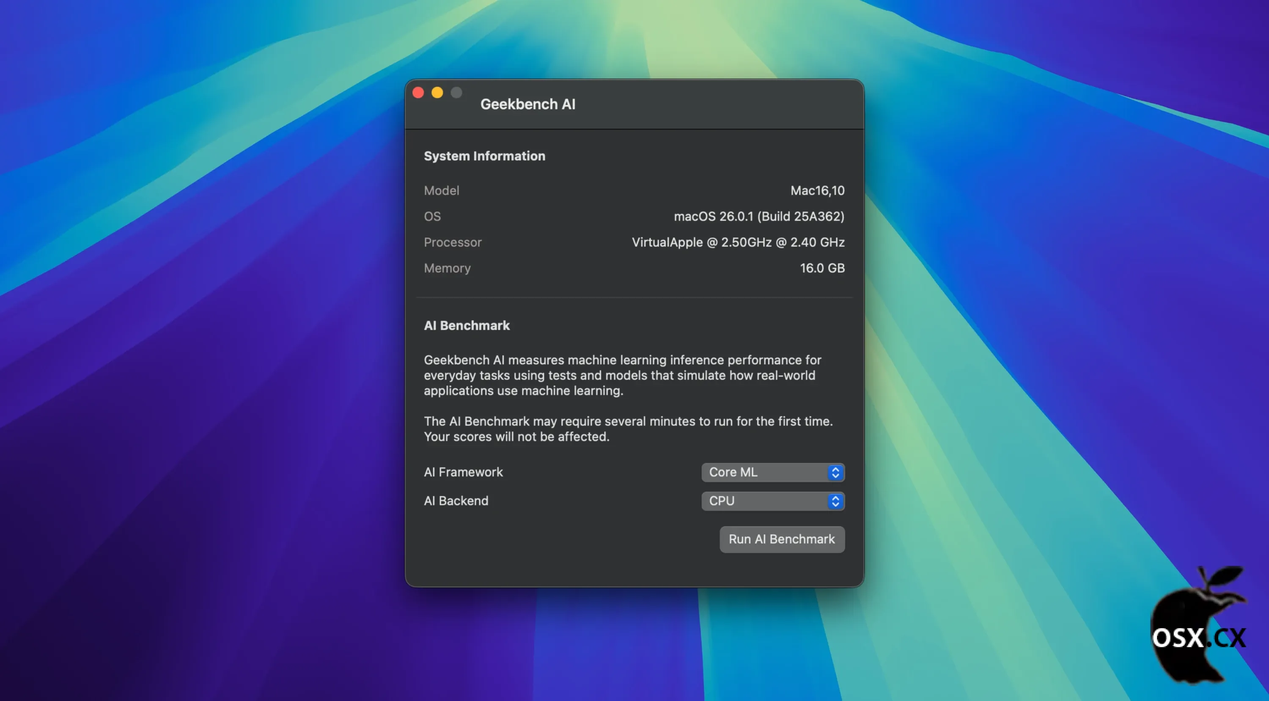Expand the Core ML framework selector chevrons
1269x701 pixels.
pyautogui.click(x=835, y=473)
